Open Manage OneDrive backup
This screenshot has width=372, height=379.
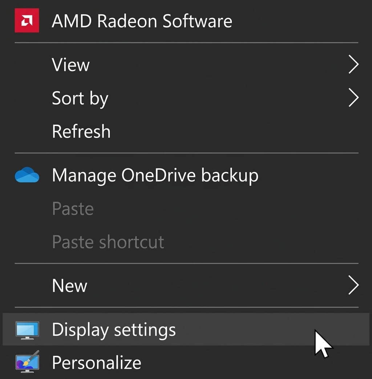(x=186, y=175)
